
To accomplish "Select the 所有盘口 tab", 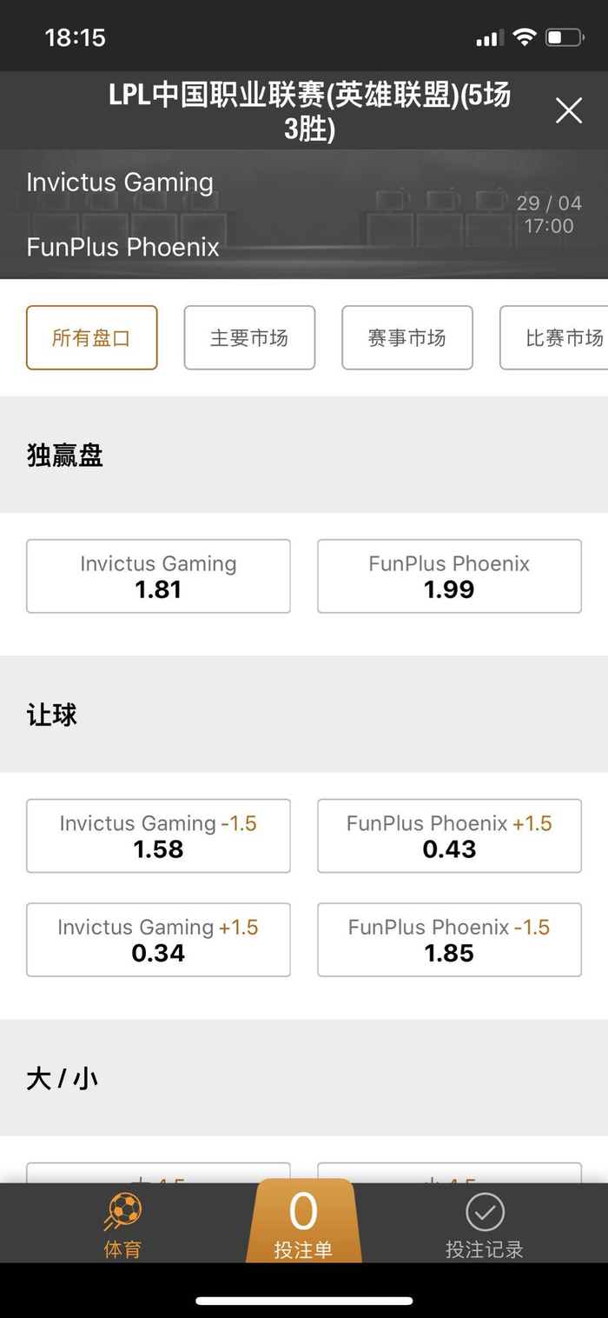I will click(91, 337).
